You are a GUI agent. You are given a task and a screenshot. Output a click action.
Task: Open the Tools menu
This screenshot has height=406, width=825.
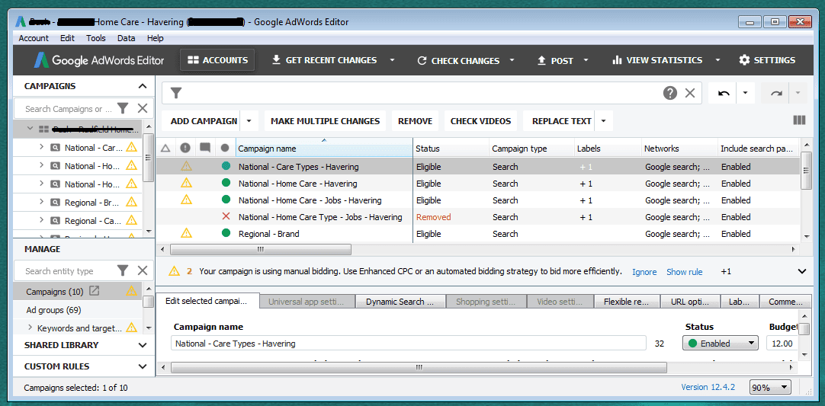coord(96,38)
